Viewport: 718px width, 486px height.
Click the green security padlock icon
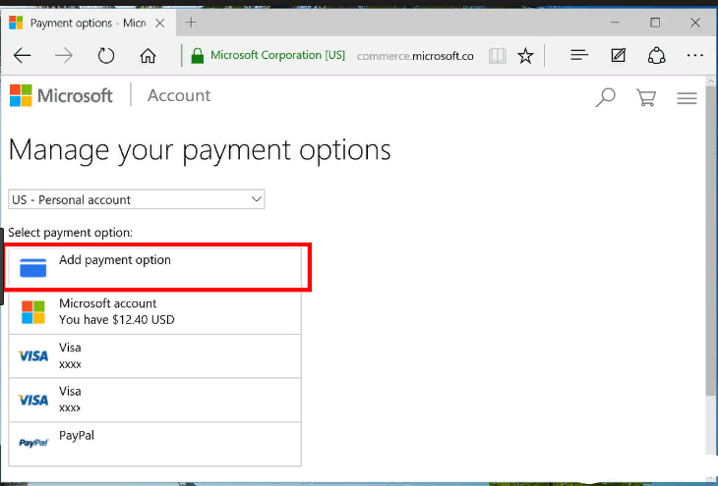[198, 56]
